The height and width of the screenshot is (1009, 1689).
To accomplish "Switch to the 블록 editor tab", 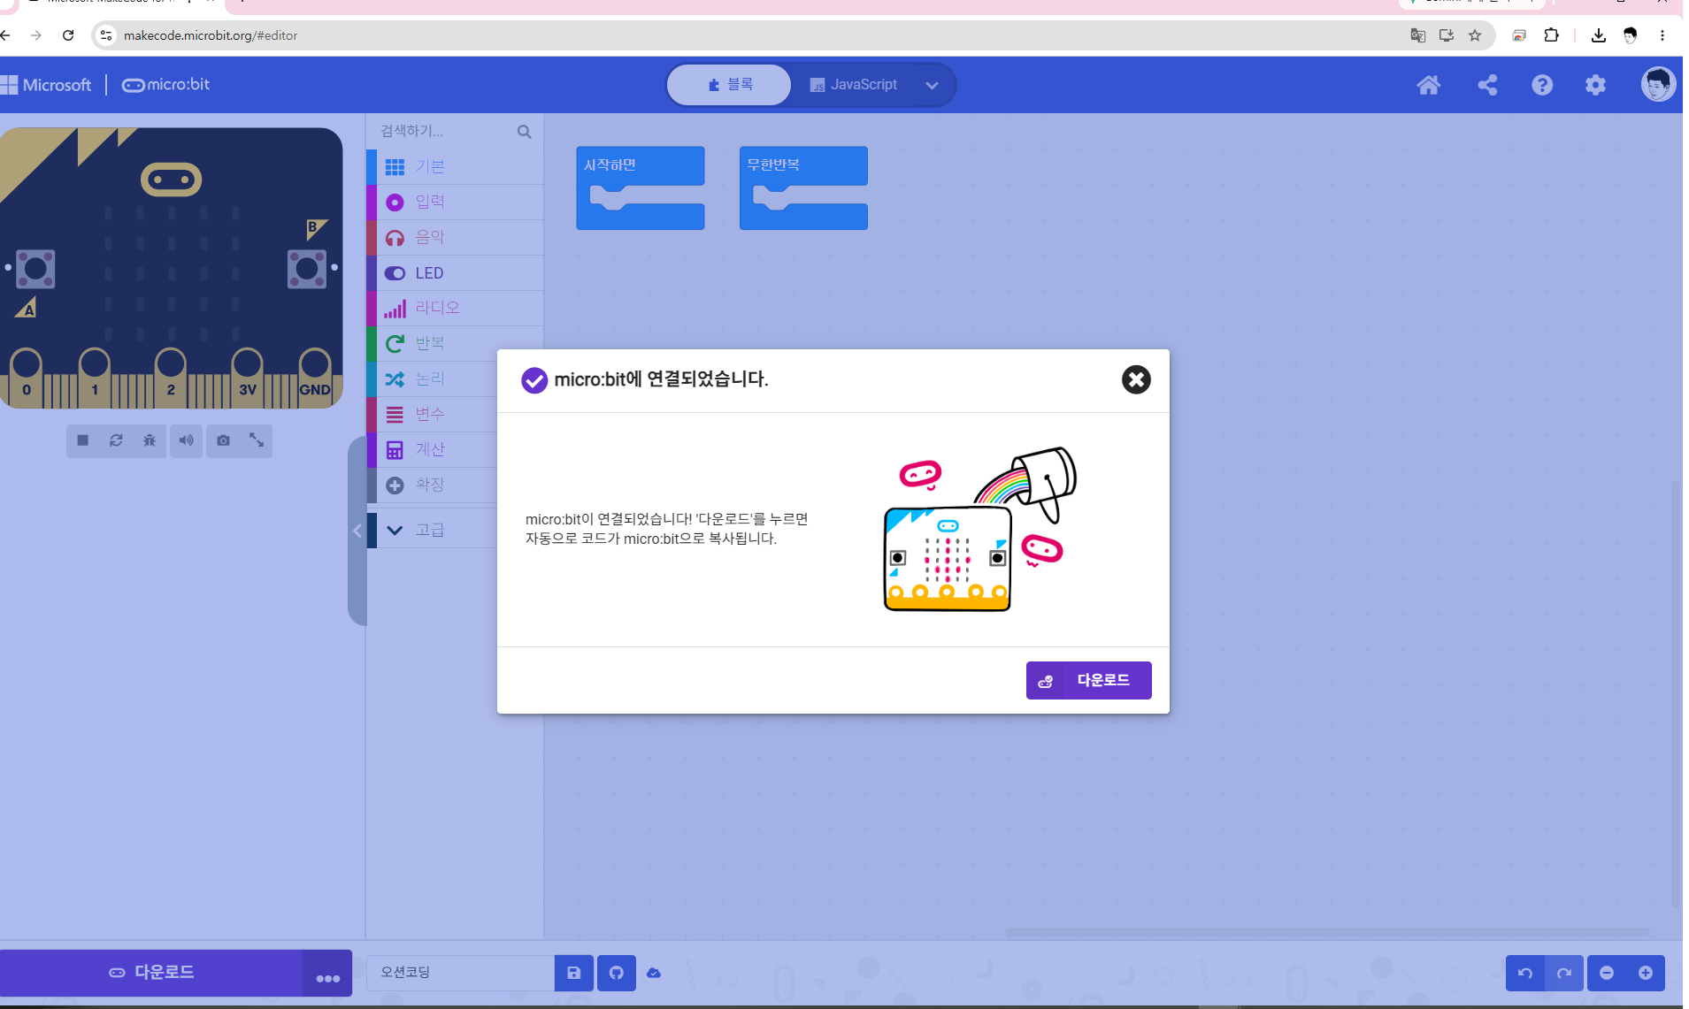I will (x=729, y=85).
